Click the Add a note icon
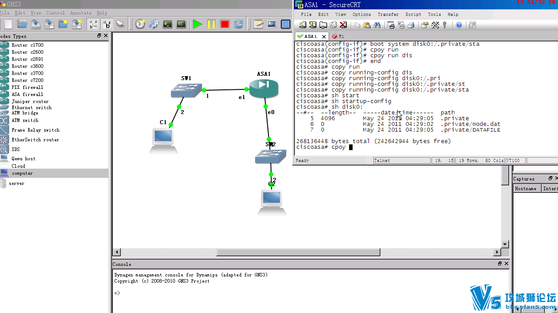The image size is (558, 313). [x=258, y=24]
